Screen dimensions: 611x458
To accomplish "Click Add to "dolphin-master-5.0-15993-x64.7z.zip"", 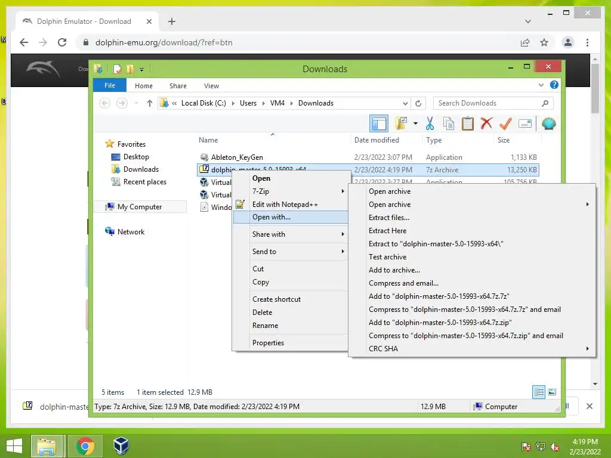I will coord(472,323).
